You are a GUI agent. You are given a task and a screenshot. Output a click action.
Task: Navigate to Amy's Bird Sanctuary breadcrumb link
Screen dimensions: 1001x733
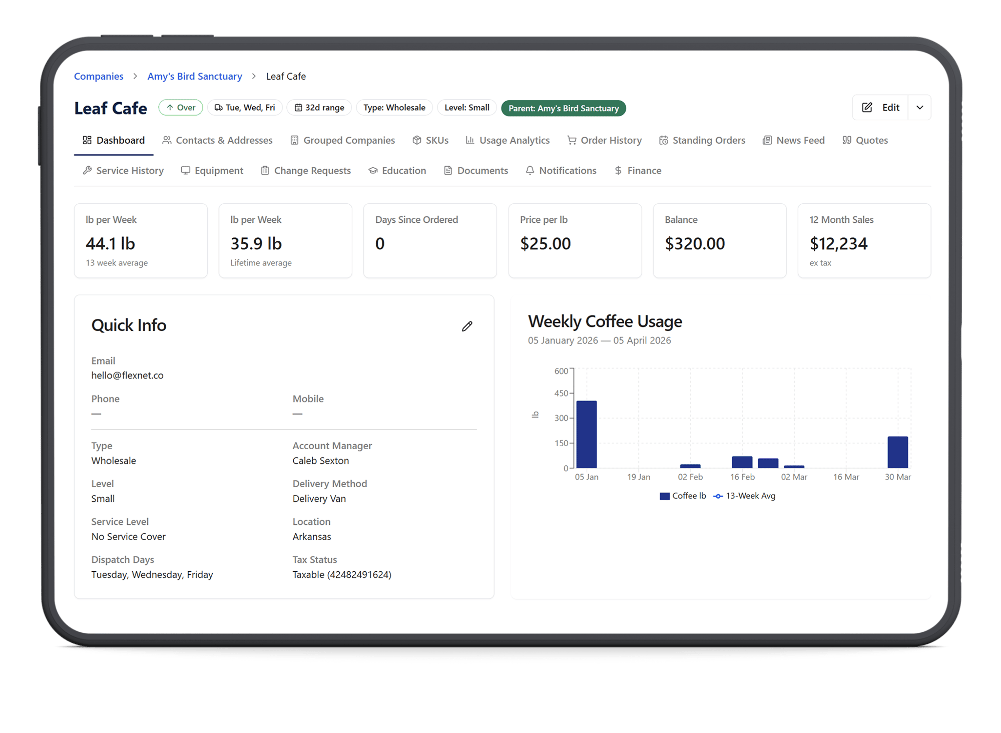[195, 76]
